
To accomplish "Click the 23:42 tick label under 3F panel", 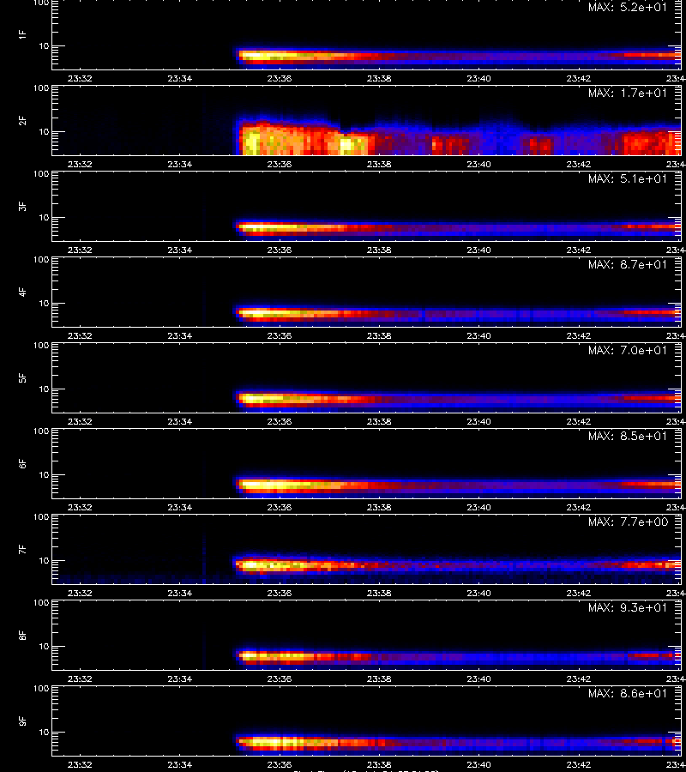I will click(579, 250).
